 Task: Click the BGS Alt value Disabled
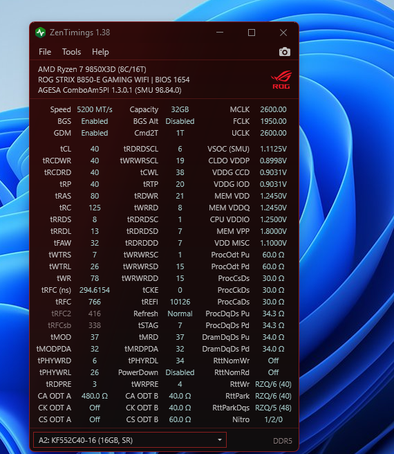click(x=180, y=121)
